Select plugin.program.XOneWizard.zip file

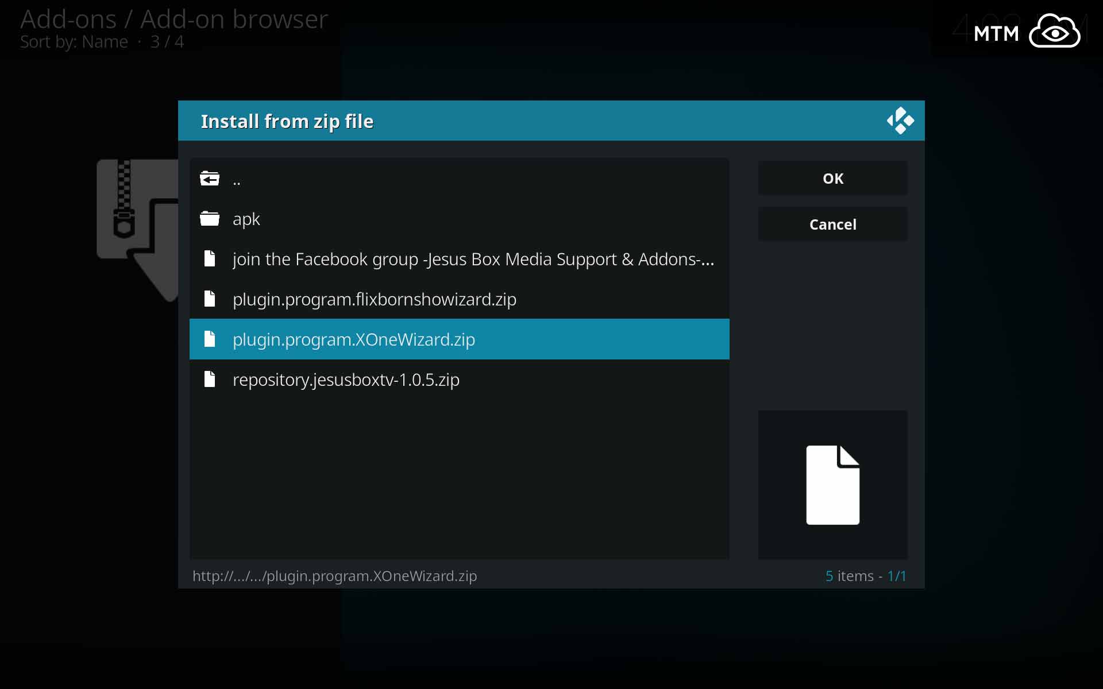point(459,339)
